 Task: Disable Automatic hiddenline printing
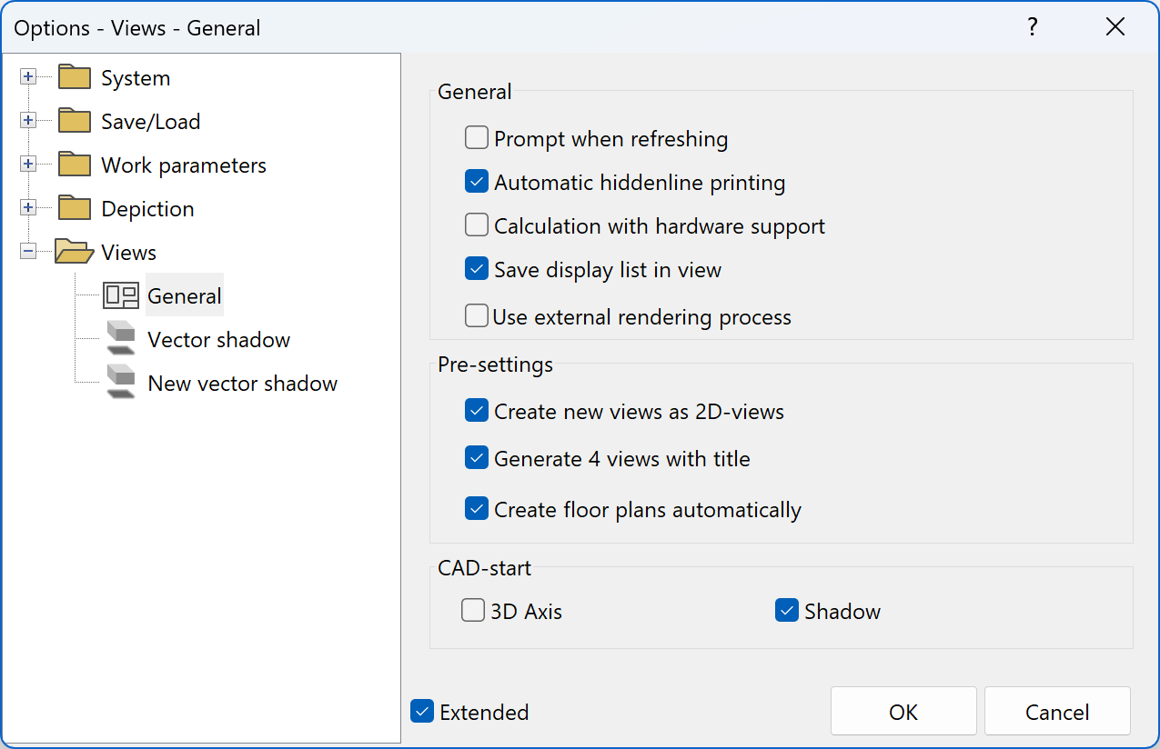(x=477, y=182)
